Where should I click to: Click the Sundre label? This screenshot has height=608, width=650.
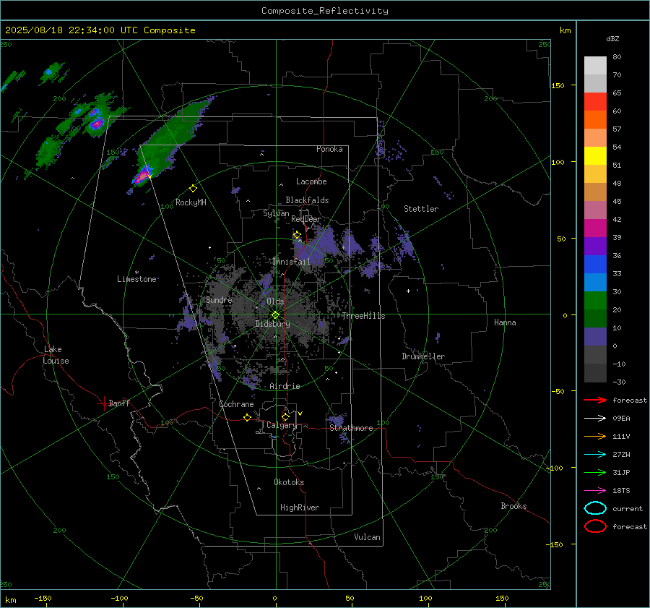click(x=219, y=300)
